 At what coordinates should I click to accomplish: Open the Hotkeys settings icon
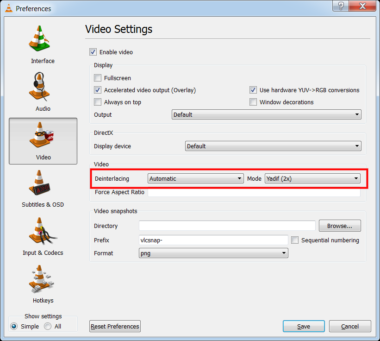tap(41, 279)
